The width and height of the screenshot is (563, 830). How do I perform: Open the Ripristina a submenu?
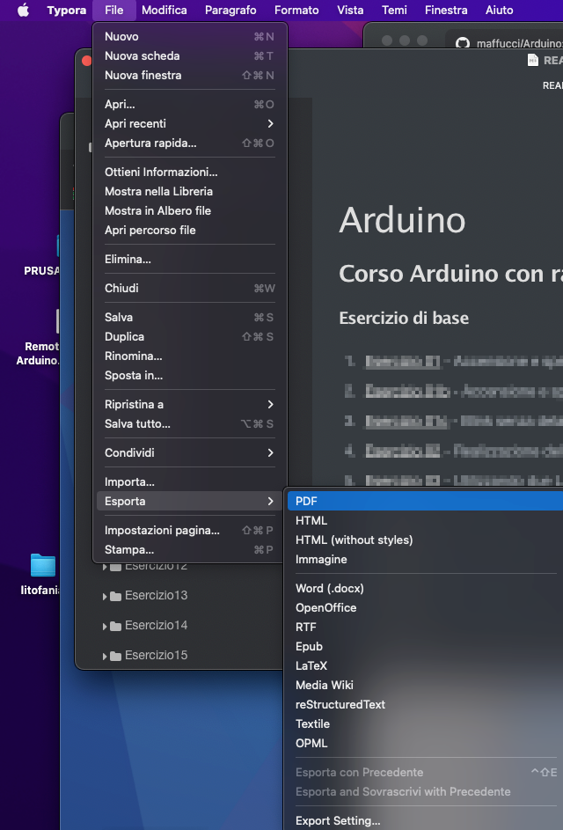[189, 404]
